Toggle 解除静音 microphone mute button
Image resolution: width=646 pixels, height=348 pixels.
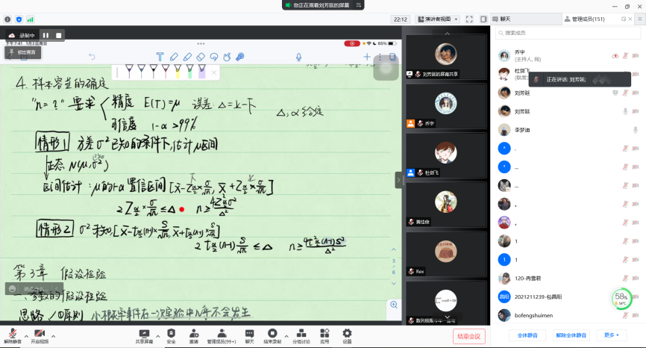pyautogui.click(x=13, y=335)
